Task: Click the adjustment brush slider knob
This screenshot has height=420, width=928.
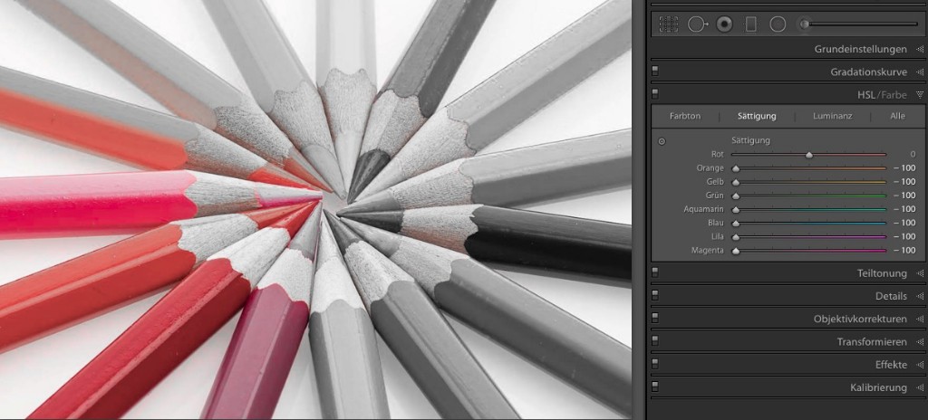Action: point(804,24)
